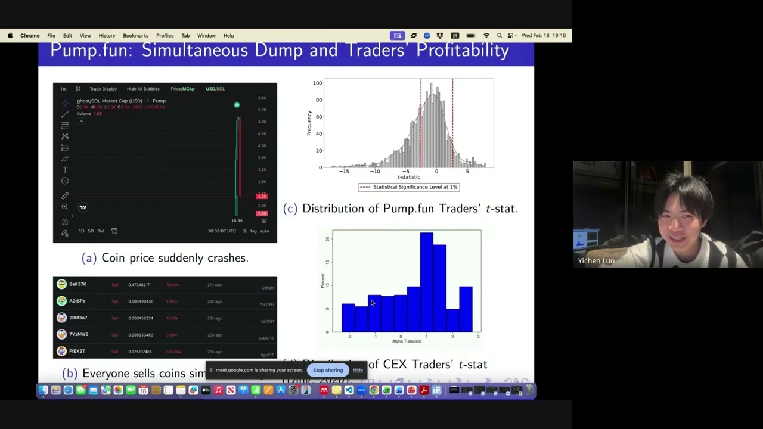Click the A2tSPo trader row
This screenshot has width=763, height=429.
coord(165,301)
